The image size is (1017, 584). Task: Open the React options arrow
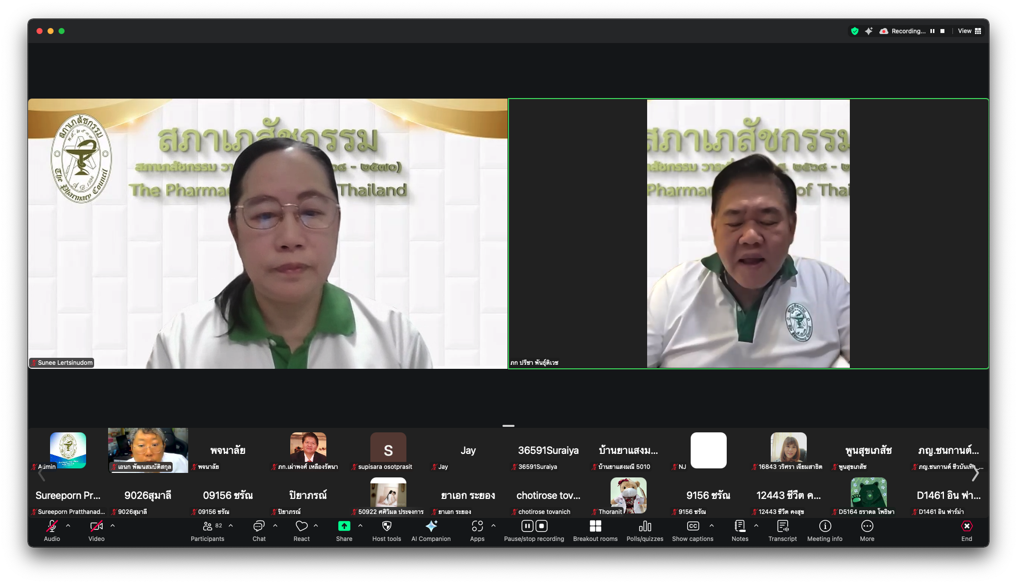[x=316, y=526]
